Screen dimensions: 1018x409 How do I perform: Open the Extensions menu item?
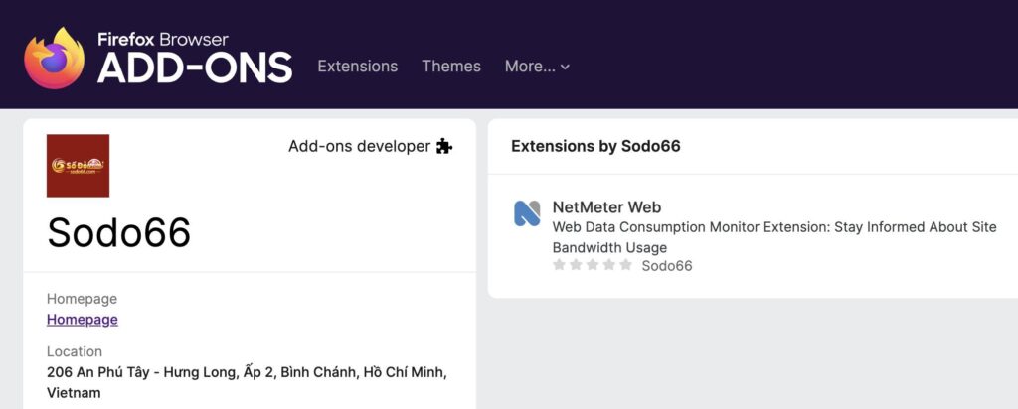tap(357, 67)
